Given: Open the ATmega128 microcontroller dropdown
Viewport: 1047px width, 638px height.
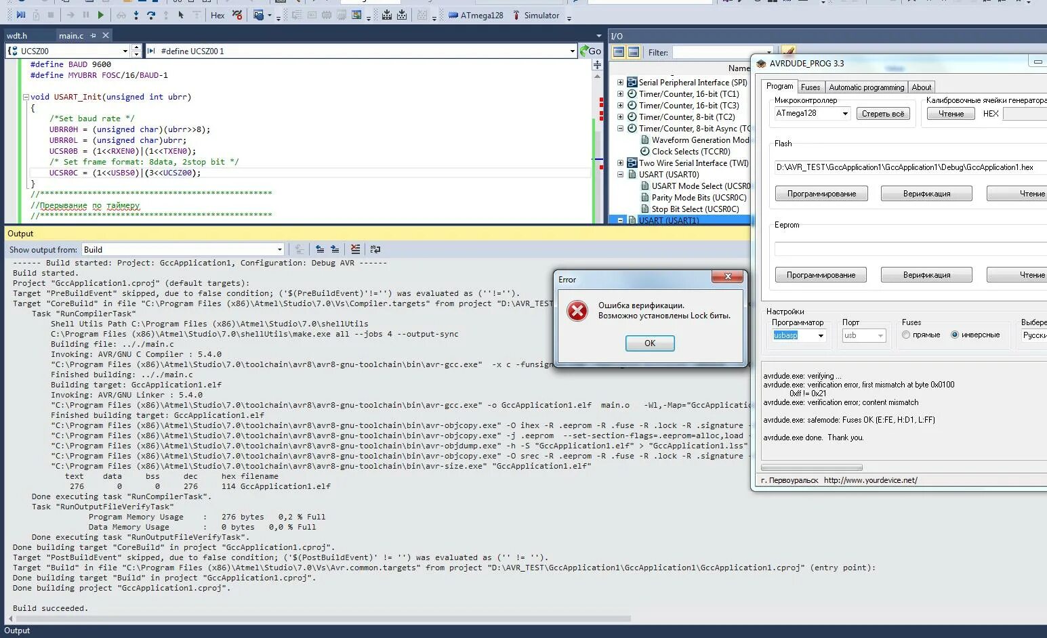Looking at the screenshot, I should pyautogui.click(x=845, y=114).
